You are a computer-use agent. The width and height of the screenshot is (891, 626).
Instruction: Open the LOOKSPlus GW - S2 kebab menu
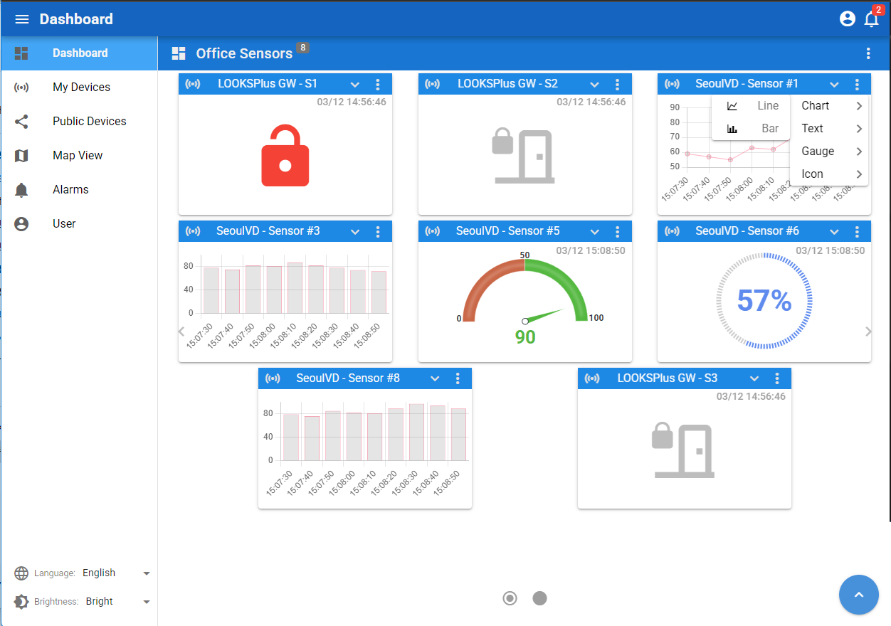click(618, 84)
